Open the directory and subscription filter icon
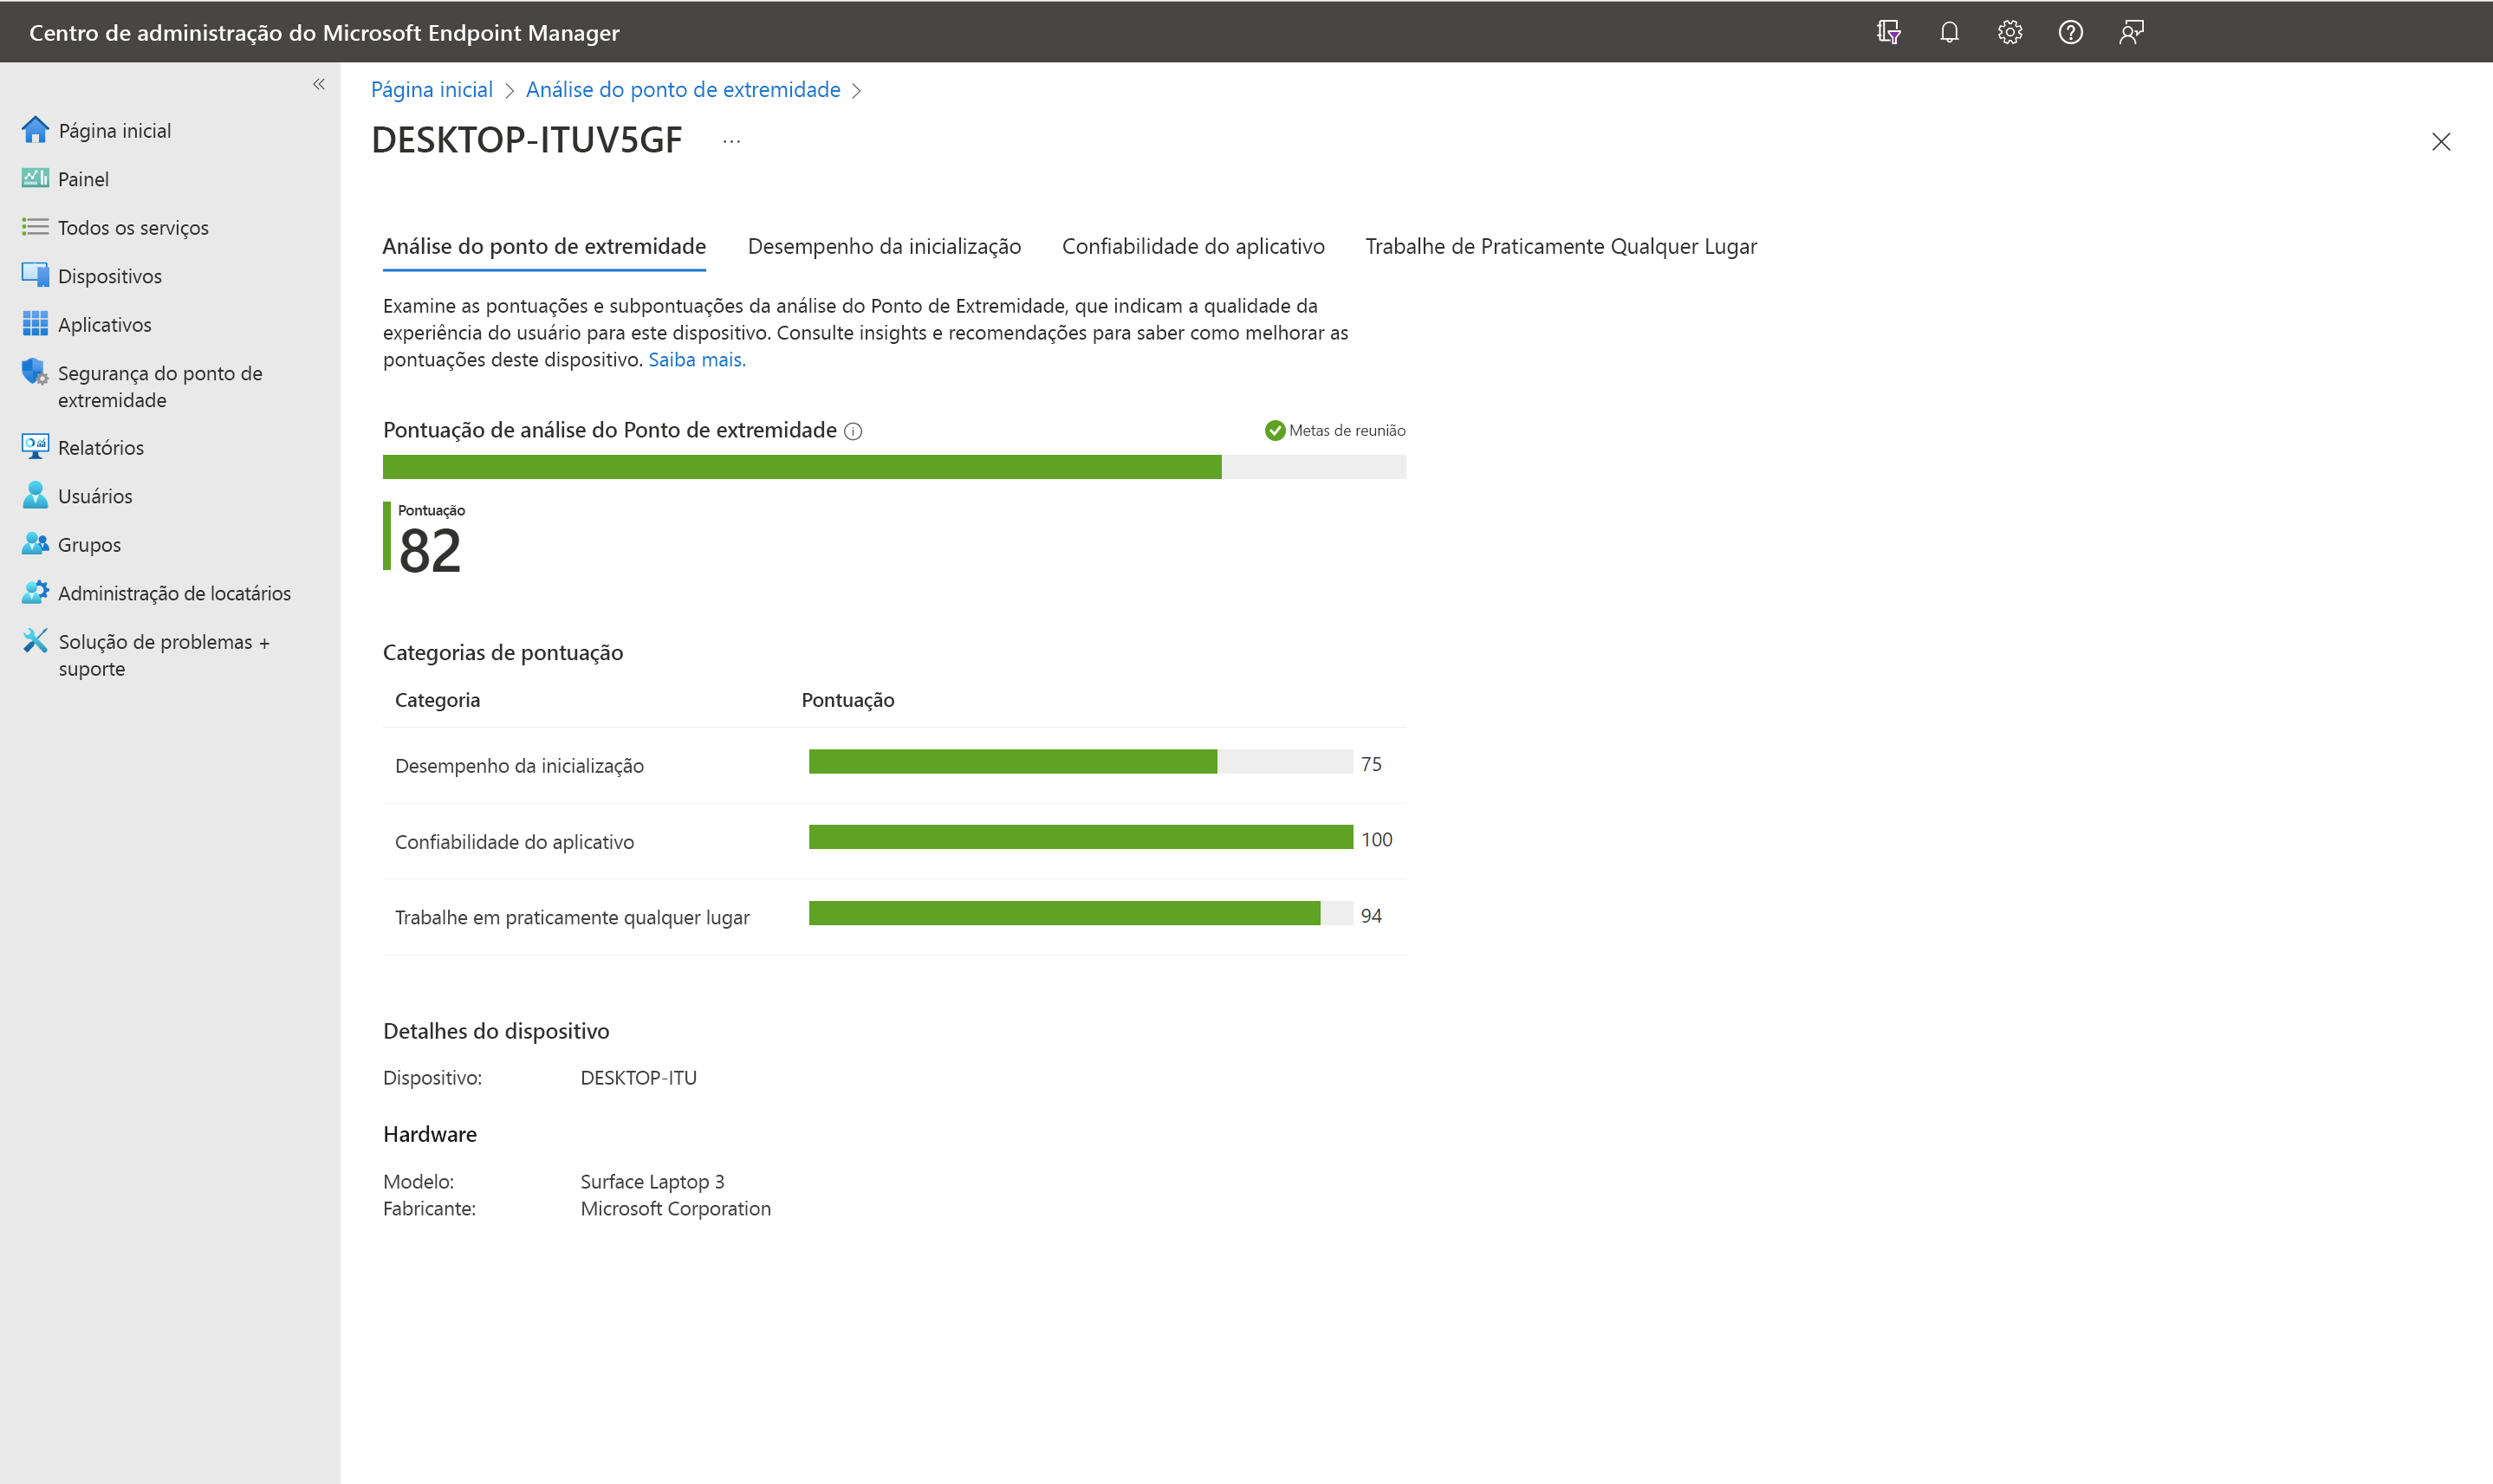The height and width of the screenshot is (1484, 2493). pyautogui.click(x=1888, y=32)
